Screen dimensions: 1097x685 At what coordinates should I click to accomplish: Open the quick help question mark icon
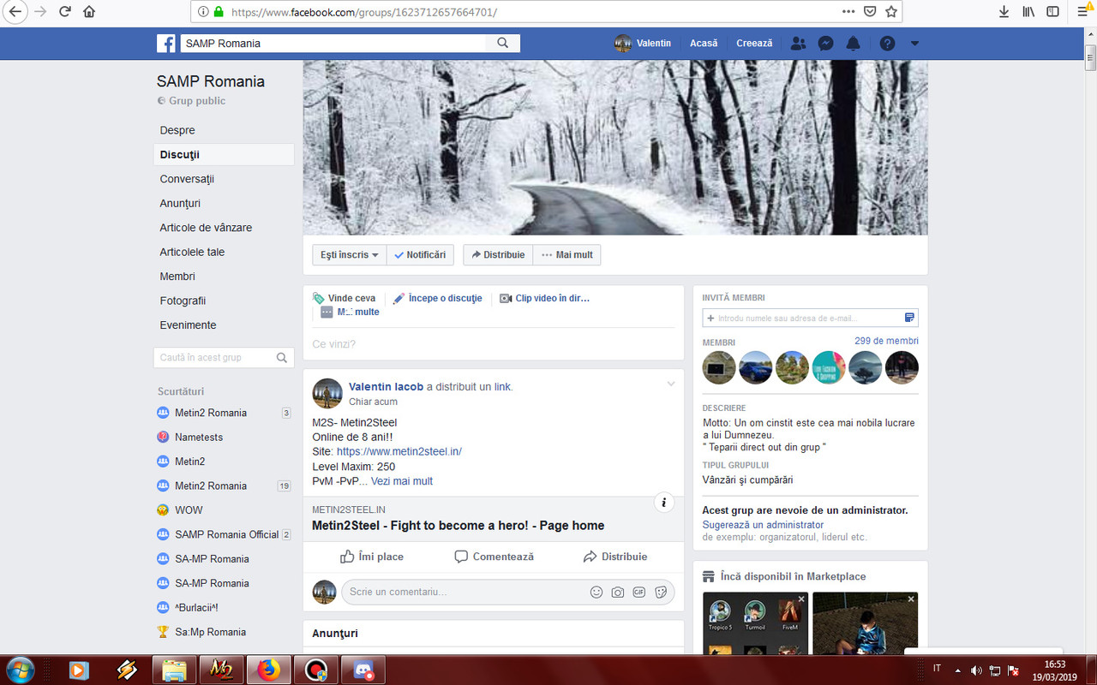[x=887, y=43]
